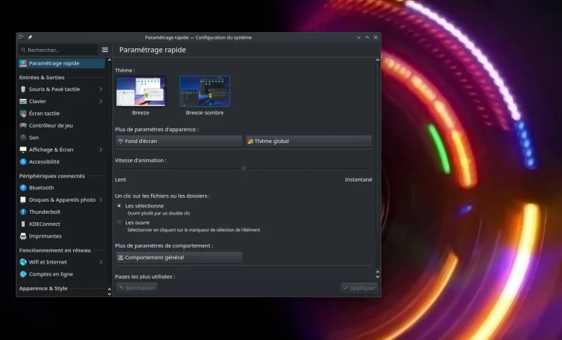This screenshot has height=340, width=562.
Task: Click the main panel scroll up arrow
Action: (x=377, y=60)
